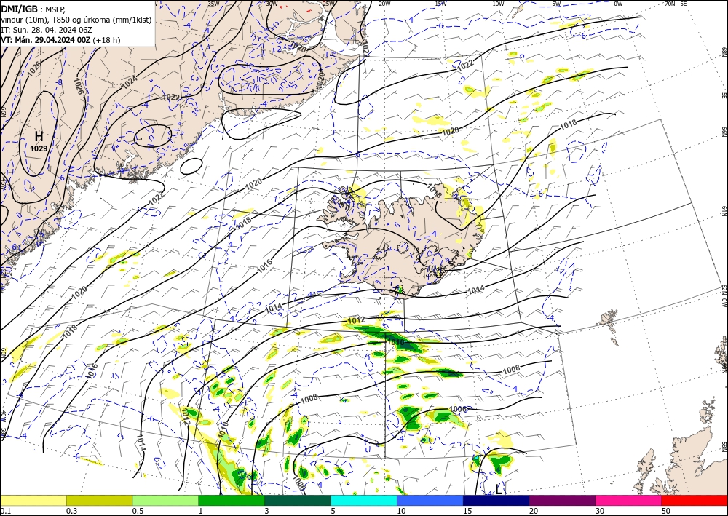Click the legend value 20

pos(533,510)
